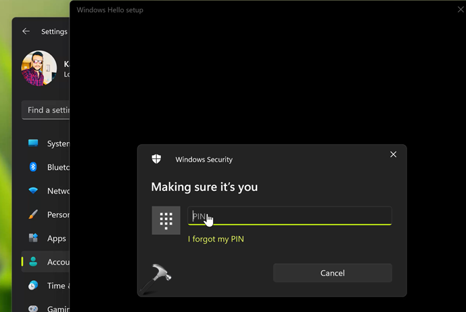This screenshot has height=312, width=466.
Task: Open the Apps sidebar icon
Action: tap(33, 238)
